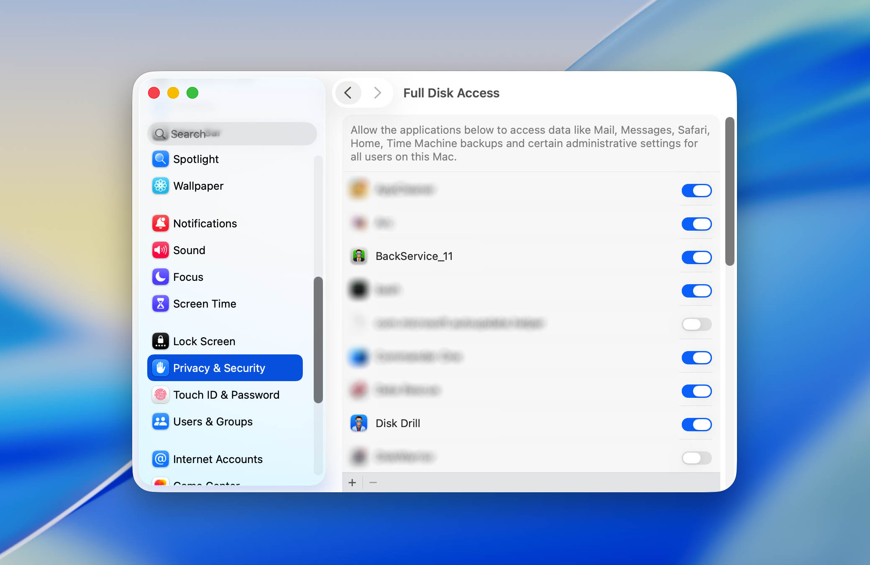
Task: Click the BackService_11 app icon
Action: 358,256
